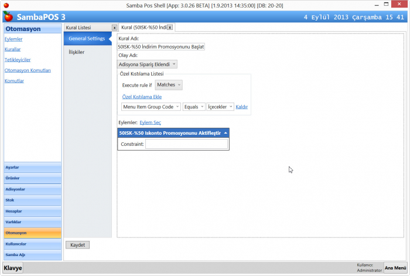Open the Klavye on-screen keyboard
The width and height of the screenshot is (410, 276).
pyautogui.click(x=13, y=268)
